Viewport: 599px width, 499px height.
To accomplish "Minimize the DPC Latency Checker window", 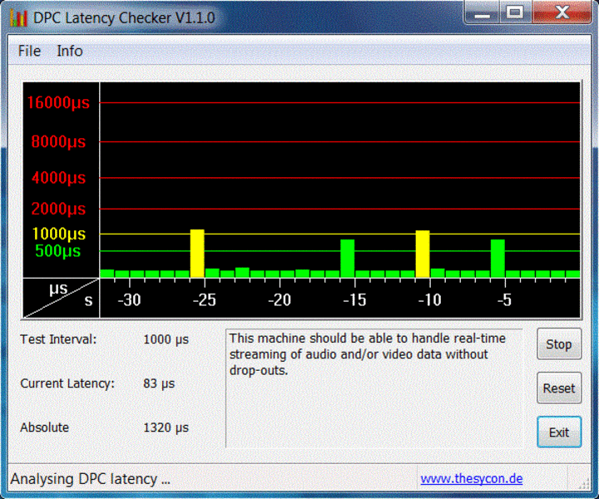I will [x=482, y=13].
